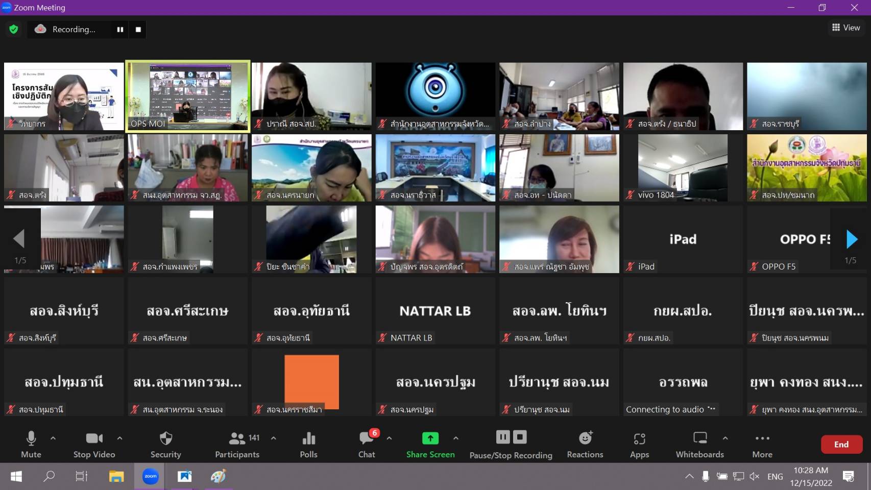Screen dimensions: 871x490
Task: Open the Security shield options
Action: point(165,444)
